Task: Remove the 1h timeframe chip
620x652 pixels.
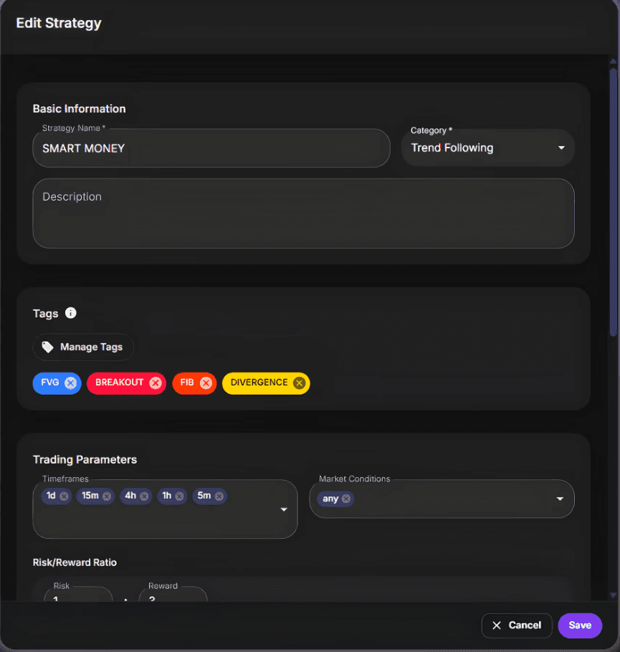Action: 180,496
